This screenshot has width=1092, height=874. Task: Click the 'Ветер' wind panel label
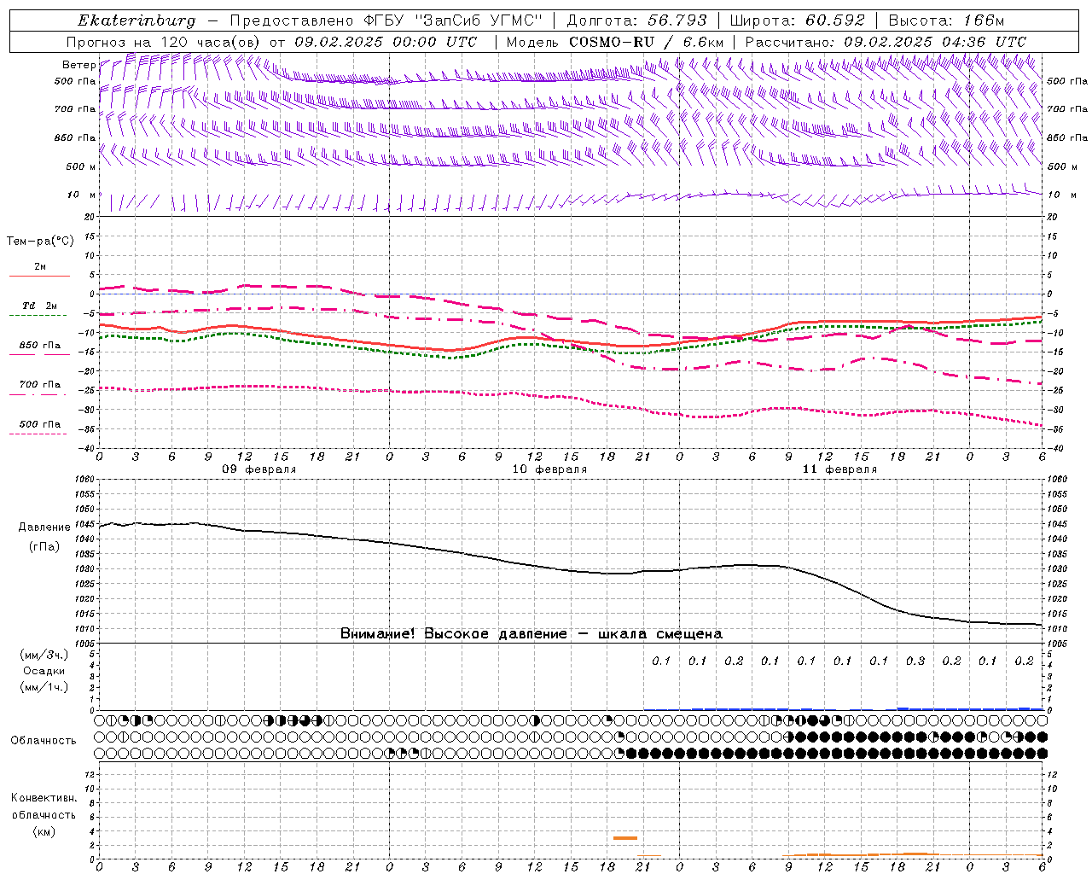coord(78,65)
